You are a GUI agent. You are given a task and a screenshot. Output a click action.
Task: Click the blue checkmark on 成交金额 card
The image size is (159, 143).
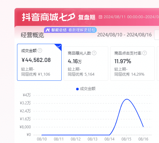[59, 46]
